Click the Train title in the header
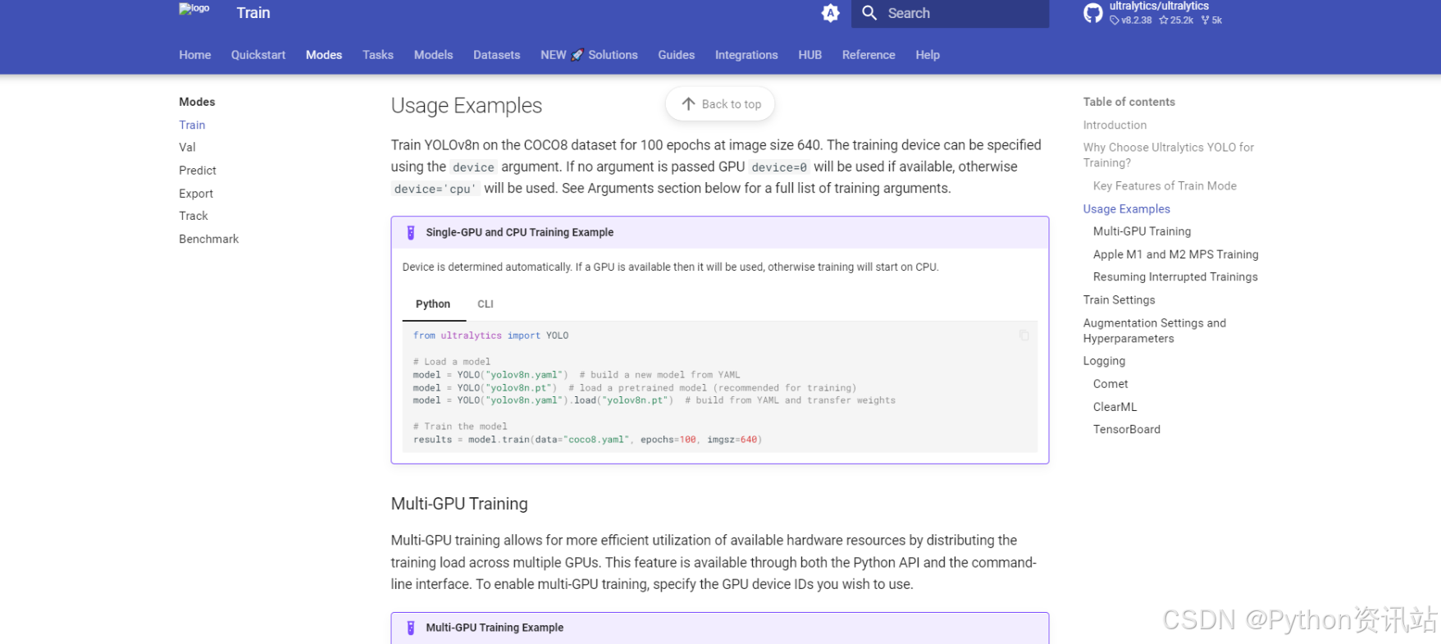Viewport: 1441px width, 644px height. pyautogui.click(x=253, y=13)
